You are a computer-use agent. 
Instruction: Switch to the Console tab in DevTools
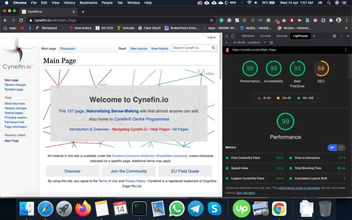coord(265,36)
